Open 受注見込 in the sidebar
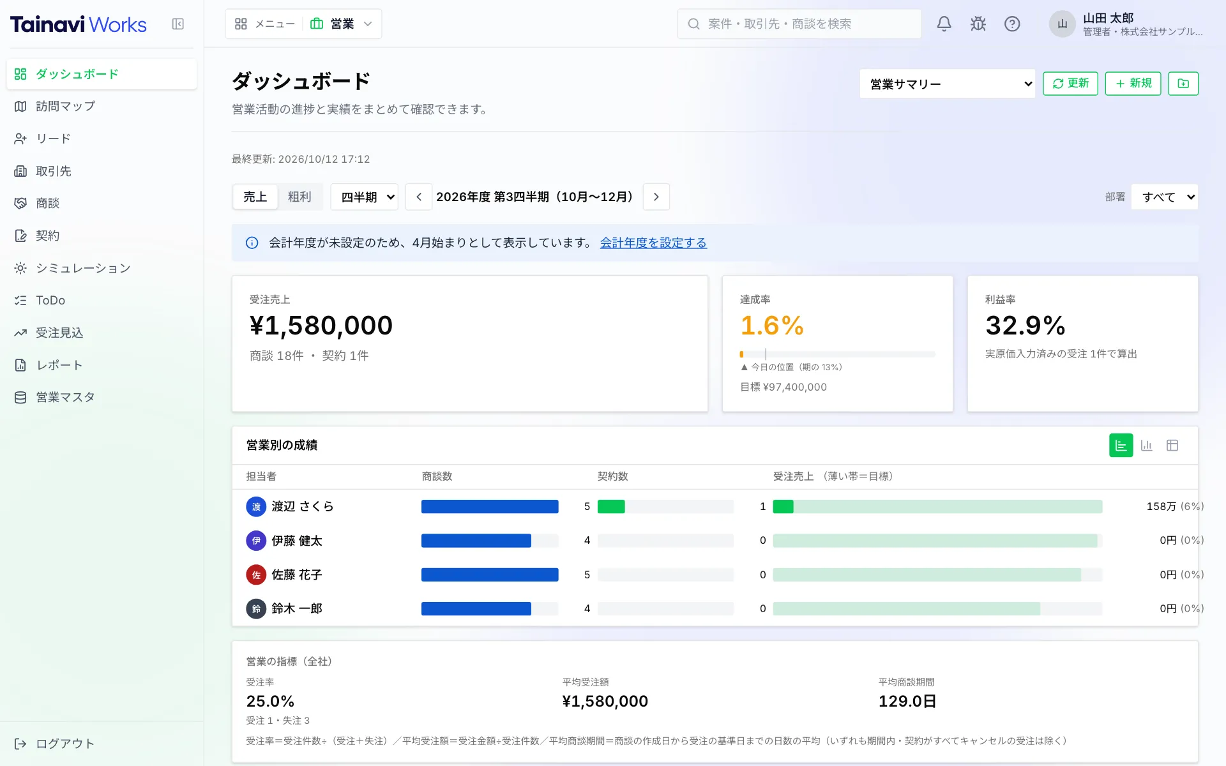This screenshot has width=1226, height=766. [x=102, y=333]
